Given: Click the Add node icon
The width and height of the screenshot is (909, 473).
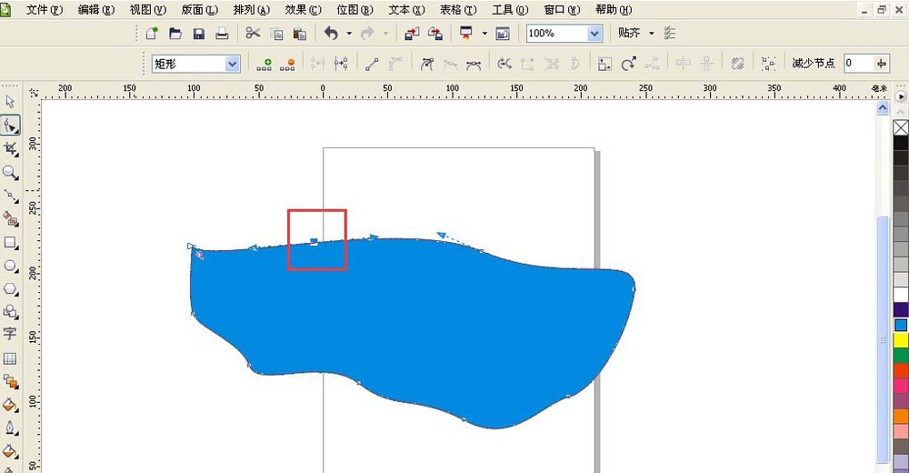Looking at the screenshot, I should [264, 64].
